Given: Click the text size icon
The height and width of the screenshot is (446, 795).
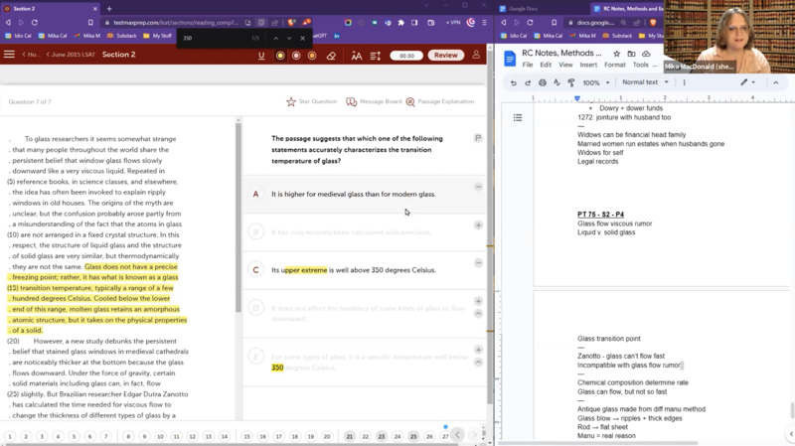Looking at the screenshot, I should point(357,56).
